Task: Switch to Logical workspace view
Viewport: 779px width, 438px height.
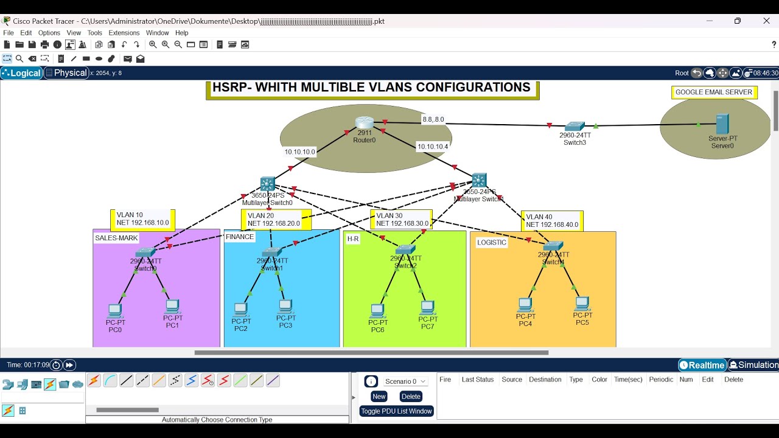Action: [21, 73]
